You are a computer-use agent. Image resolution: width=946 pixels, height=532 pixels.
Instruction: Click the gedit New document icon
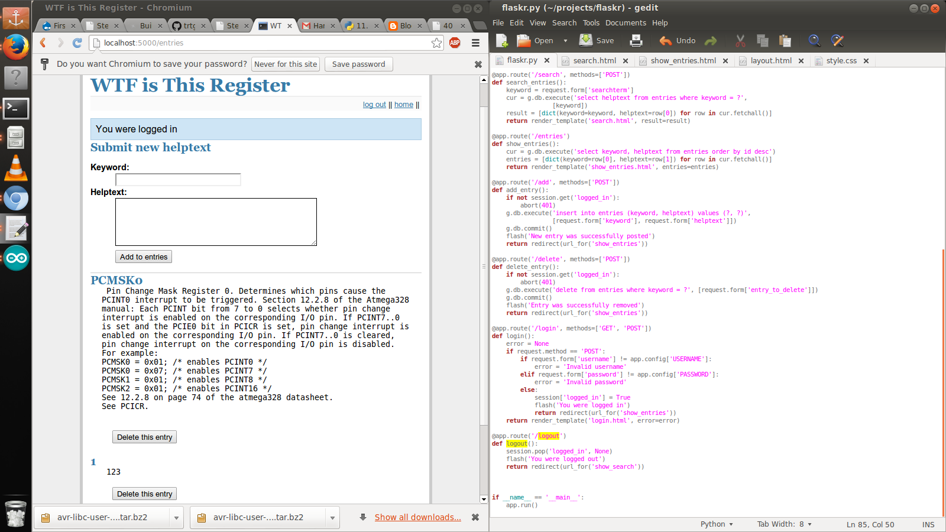[502, 41]
